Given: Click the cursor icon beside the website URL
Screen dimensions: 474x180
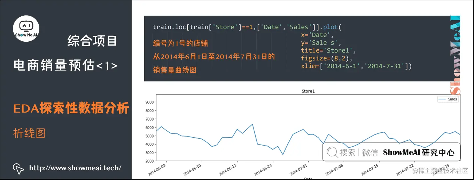Looking at the screenshot, I should click(x=18, y=168).
